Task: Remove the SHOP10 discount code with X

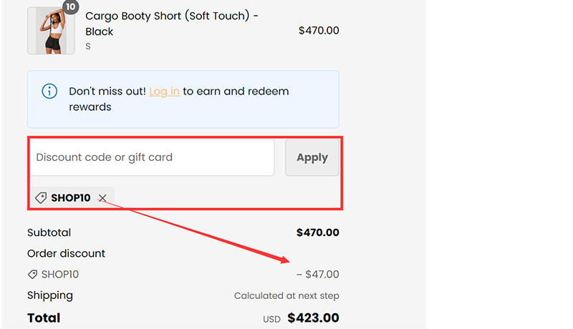Action: (x=102, y=198)
